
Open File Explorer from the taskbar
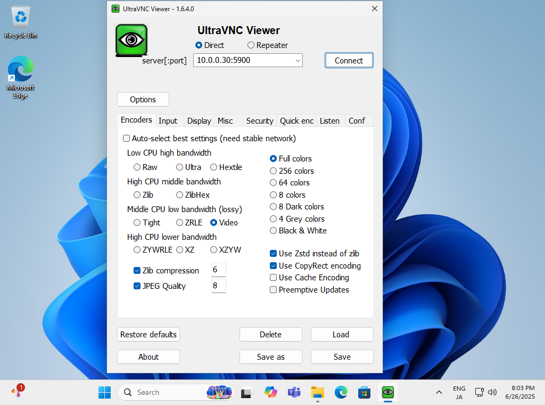click(x=317, y=392)
